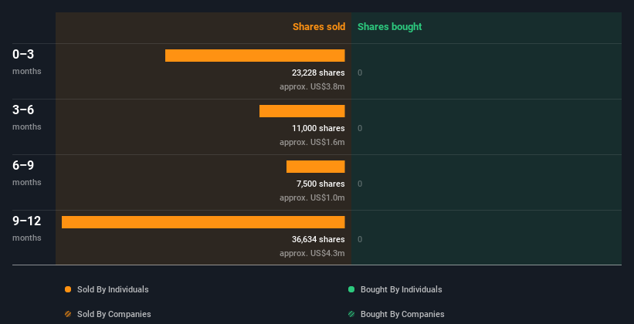Click the 3–6 months row label
The height and width of the screenshot is (324, 634).
coord(27,117)
